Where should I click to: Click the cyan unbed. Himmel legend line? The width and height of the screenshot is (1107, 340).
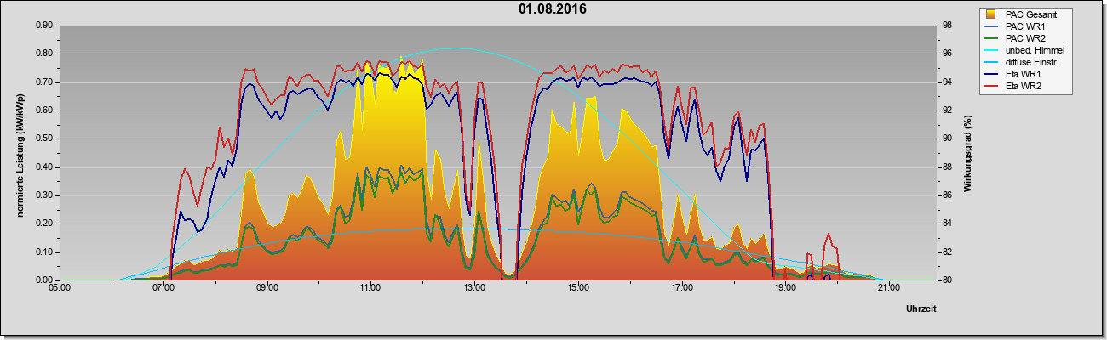point(991,50)
